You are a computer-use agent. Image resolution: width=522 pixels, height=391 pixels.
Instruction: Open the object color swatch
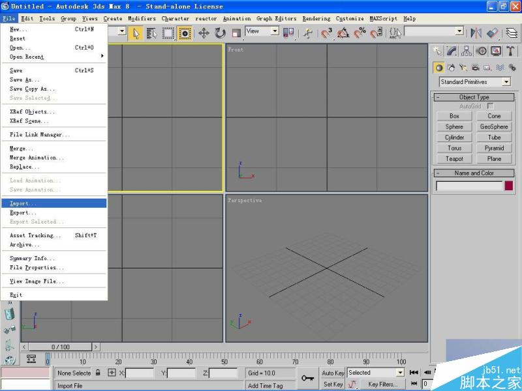(508, 186)
